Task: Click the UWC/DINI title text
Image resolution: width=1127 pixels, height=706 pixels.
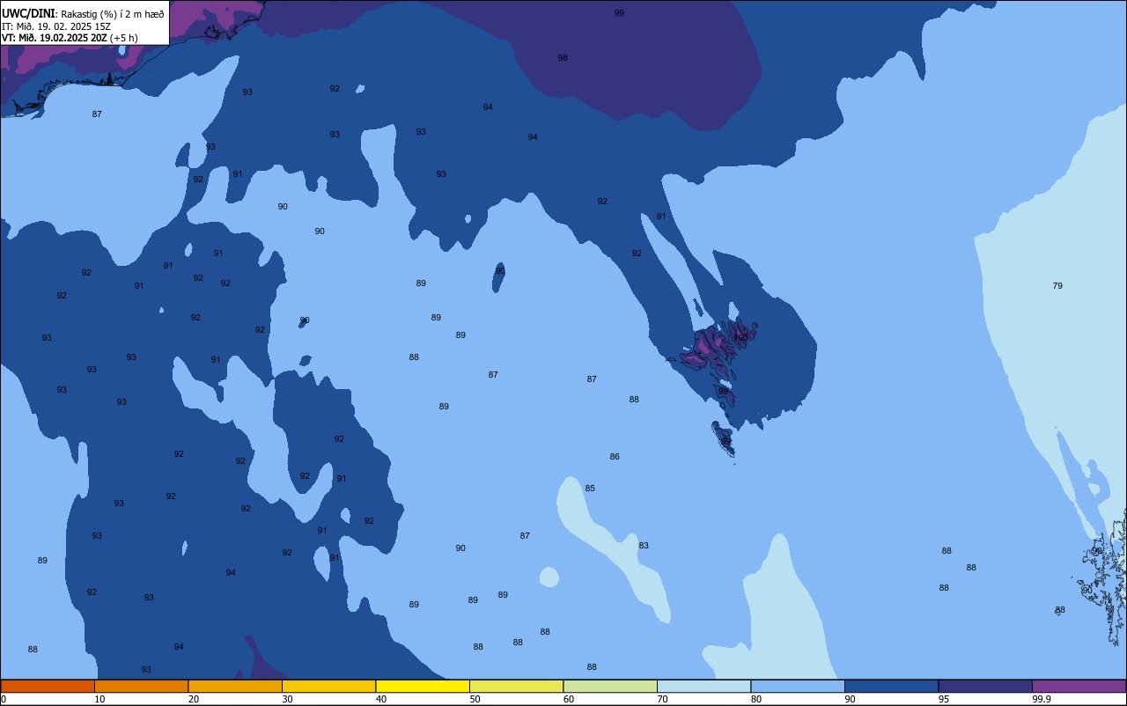Action: click(29, 13)
